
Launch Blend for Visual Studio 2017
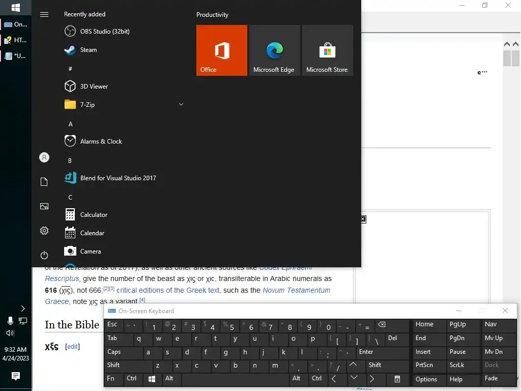(110, 178)
